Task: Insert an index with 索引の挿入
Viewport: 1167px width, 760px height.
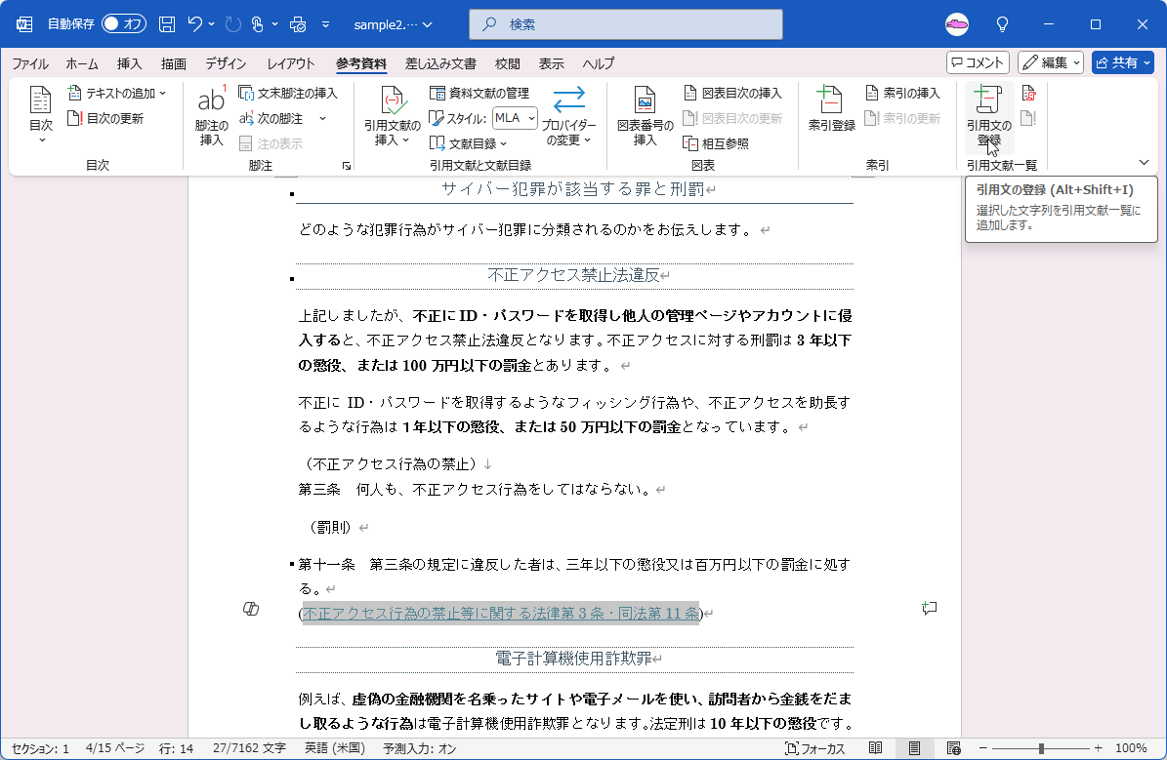Action: (903, 93)
